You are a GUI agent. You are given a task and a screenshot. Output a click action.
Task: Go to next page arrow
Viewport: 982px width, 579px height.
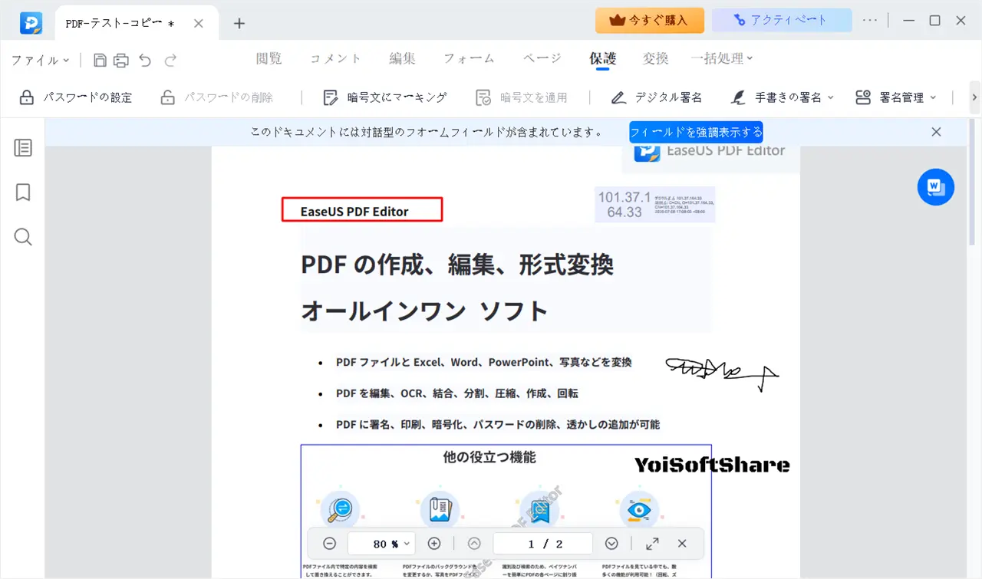click(611, 544)
